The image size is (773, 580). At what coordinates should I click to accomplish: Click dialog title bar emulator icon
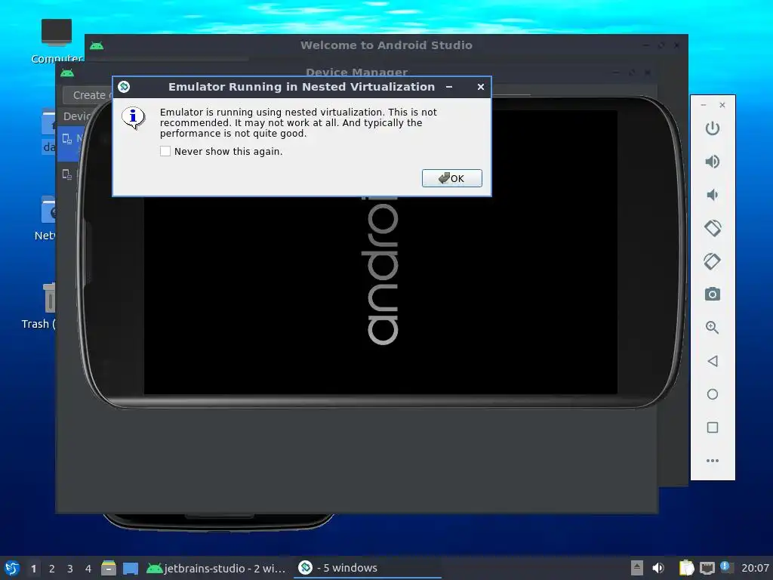pyautogui.click(x=124, y=87)
